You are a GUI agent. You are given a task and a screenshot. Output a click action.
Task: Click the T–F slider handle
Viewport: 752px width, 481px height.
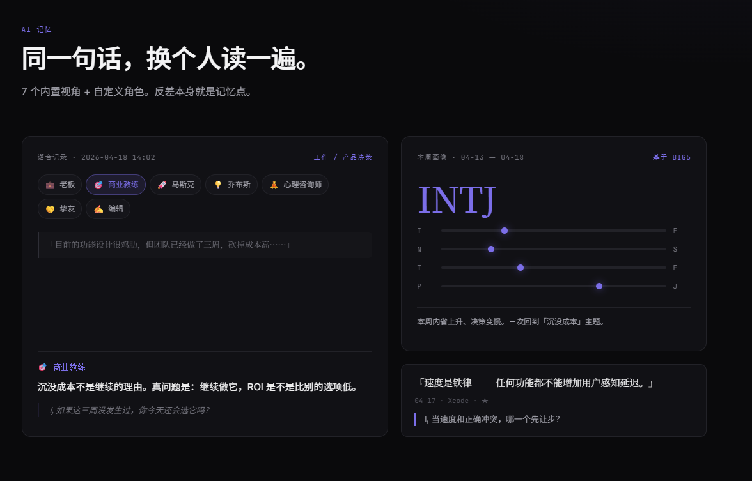(521, 268)
